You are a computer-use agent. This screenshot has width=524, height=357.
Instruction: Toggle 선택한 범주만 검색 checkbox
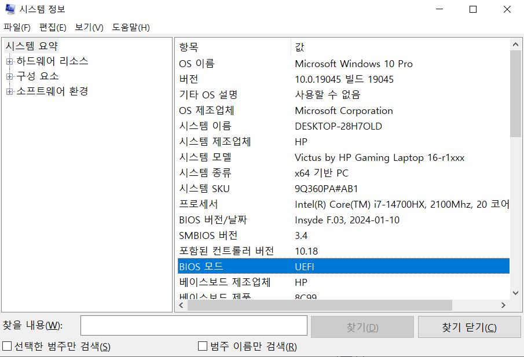[x=7, y=346]
